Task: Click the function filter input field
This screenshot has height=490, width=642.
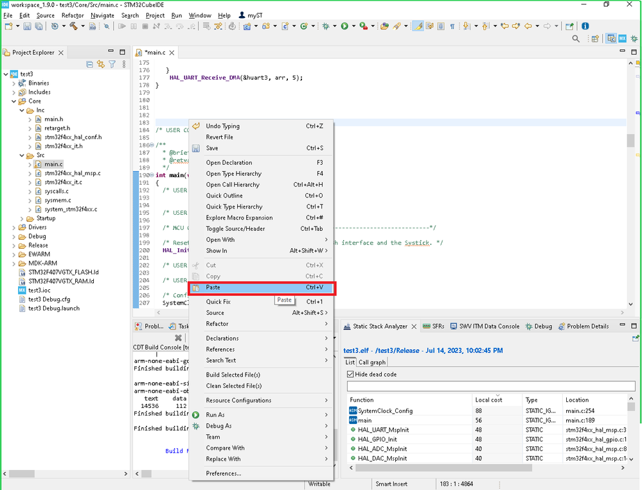Action: (x=491, y=386)
